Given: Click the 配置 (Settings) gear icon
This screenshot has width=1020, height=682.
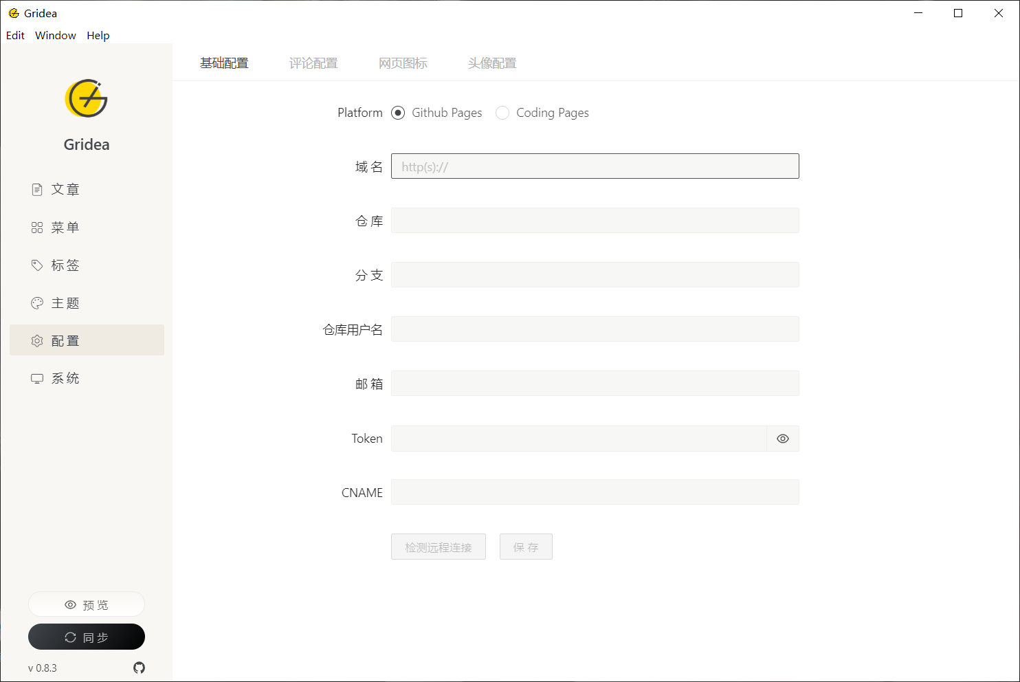Looking at the screenshot, I should pyautogui.click(x=36, y=340).
